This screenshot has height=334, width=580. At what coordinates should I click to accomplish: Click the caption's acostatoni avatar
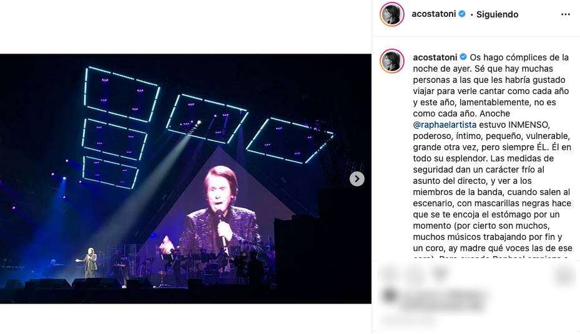(x=391, y=61)
